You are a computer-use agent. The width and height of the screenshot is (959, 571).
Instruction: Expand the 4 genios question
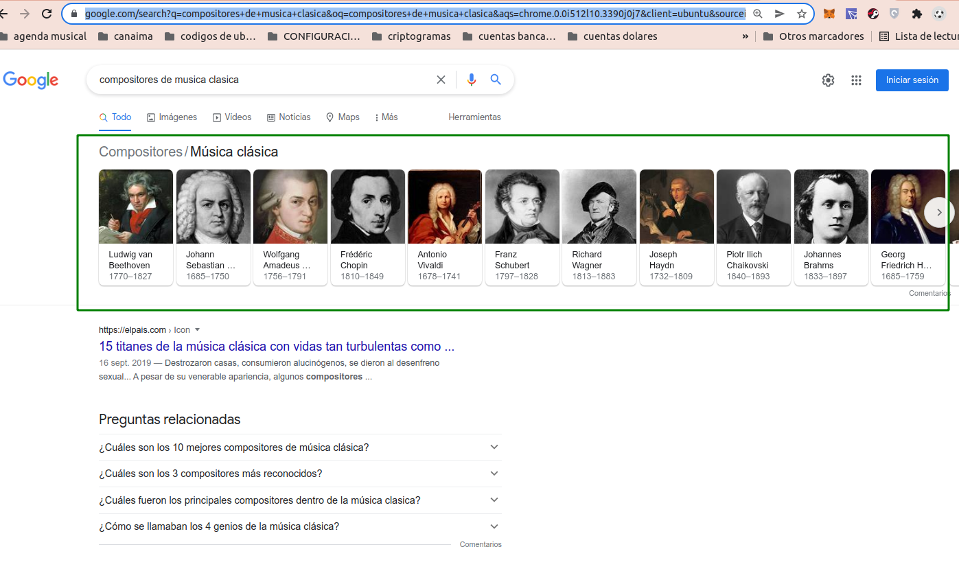point(494,526)
